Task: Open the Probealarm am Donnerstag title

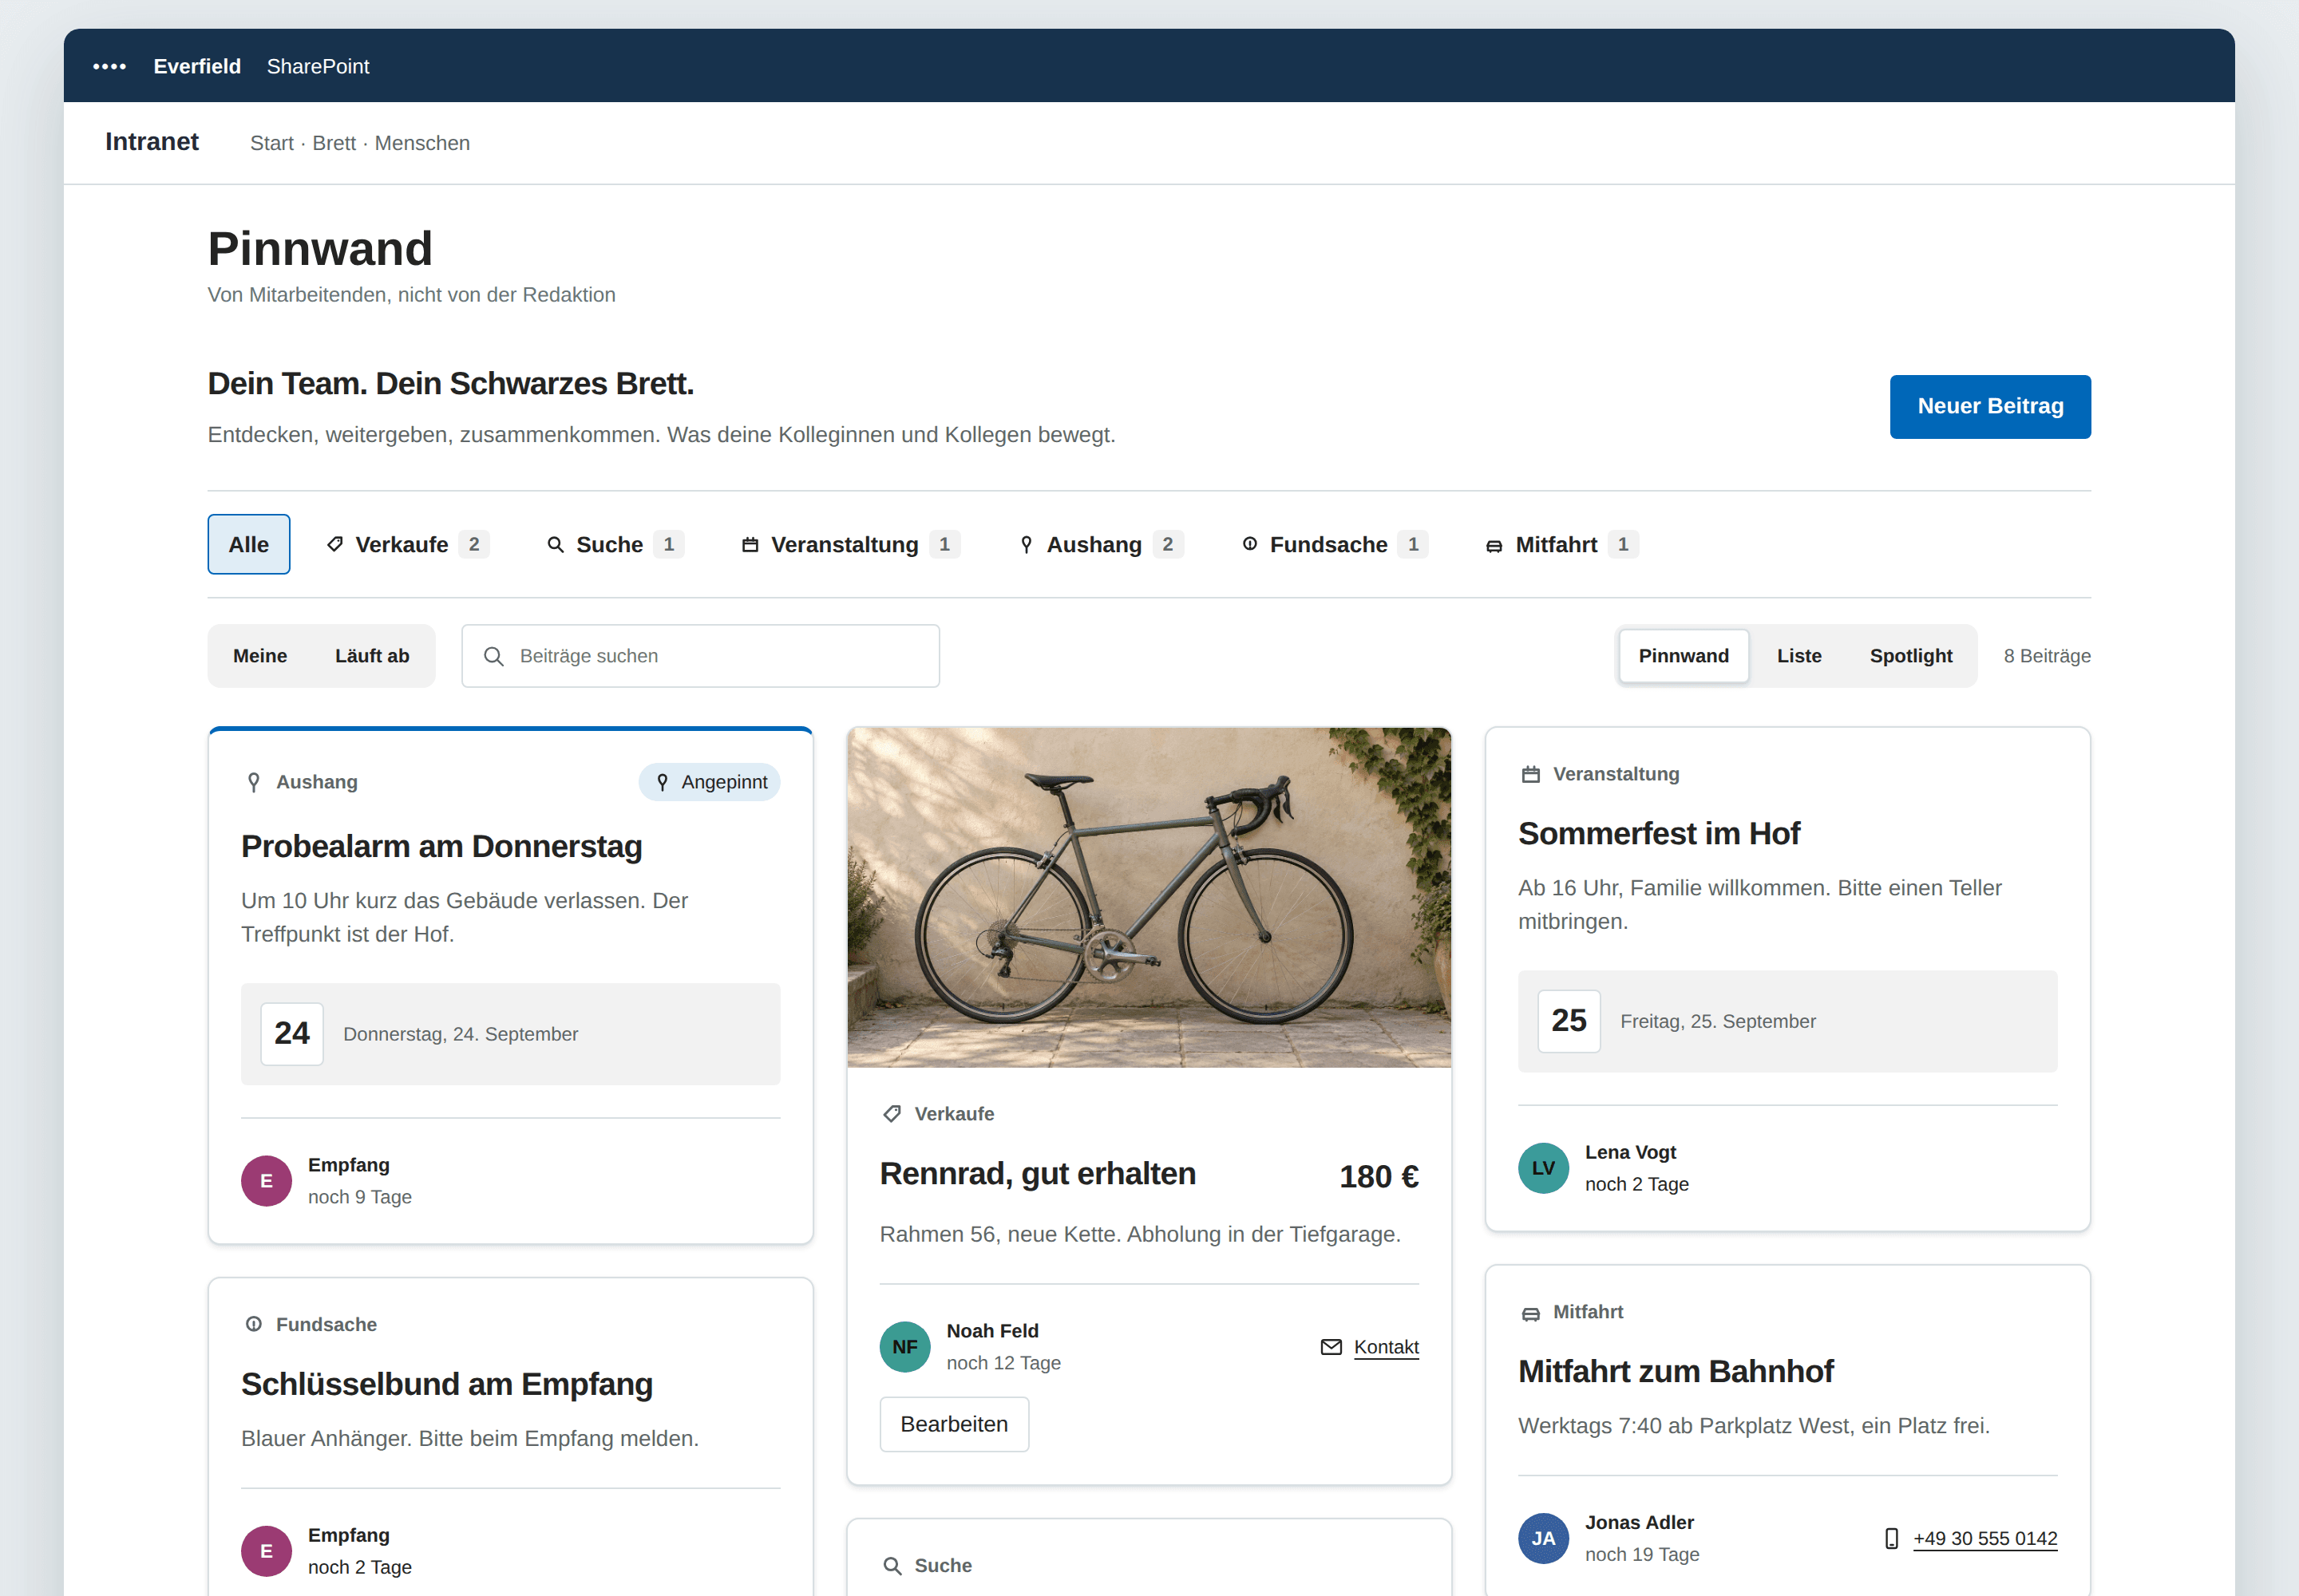Action: [441, 846]
